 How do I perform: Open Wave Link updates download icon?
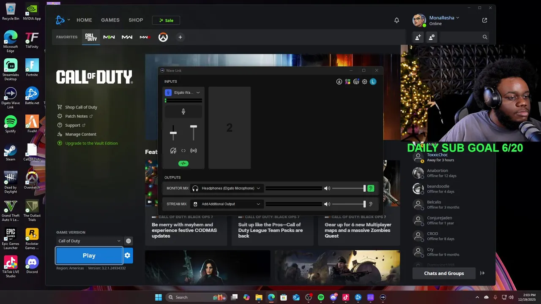pyautogui.click(x=339, y=81)
